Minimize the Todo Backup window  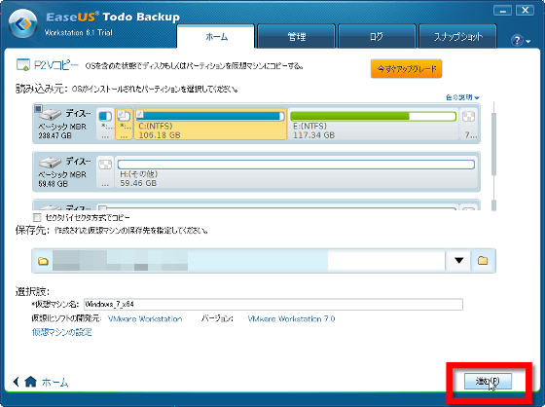(x=502, y=11)
